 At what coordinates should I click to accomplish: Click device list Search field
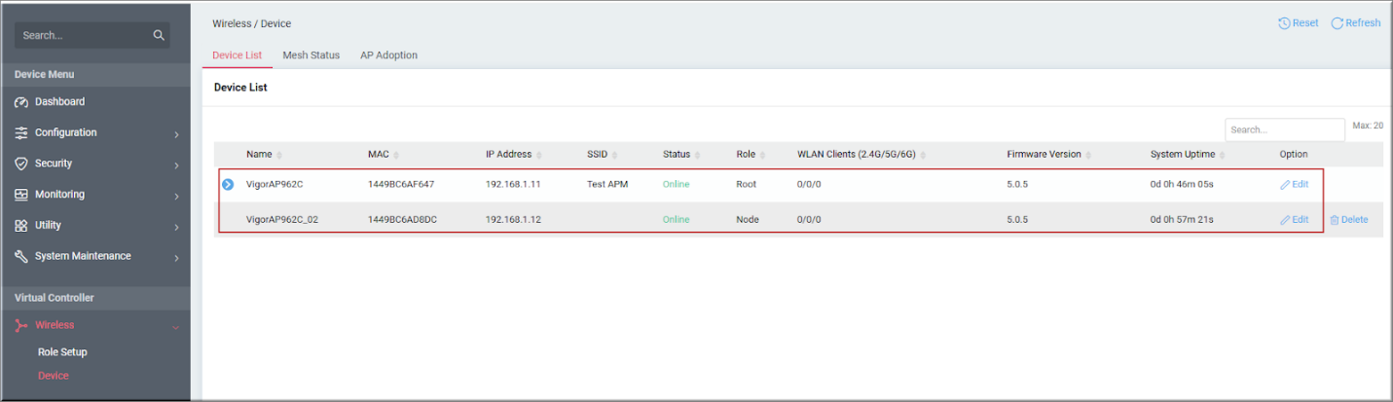click(x=1284, y=129)
